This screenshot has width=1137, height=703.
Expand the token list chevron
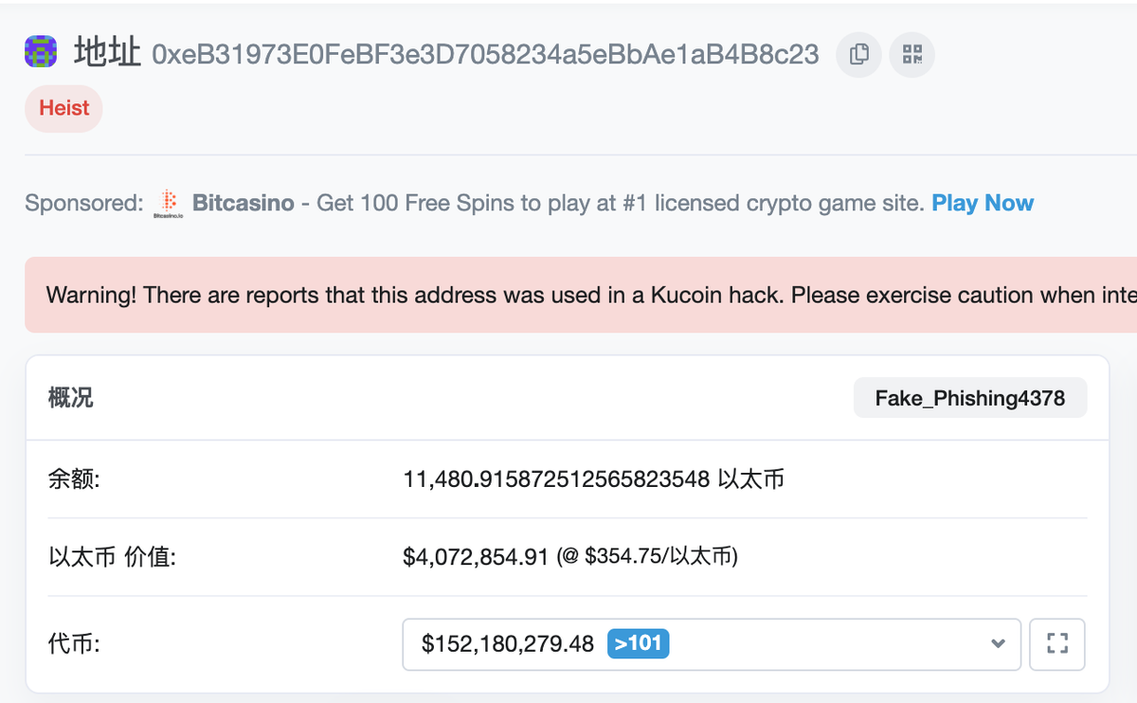[x=997, y=644]
